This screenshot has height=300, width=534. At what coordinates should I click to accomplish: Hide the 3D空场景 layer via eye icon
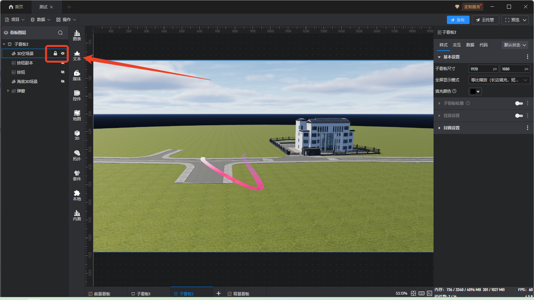(63, 53)
